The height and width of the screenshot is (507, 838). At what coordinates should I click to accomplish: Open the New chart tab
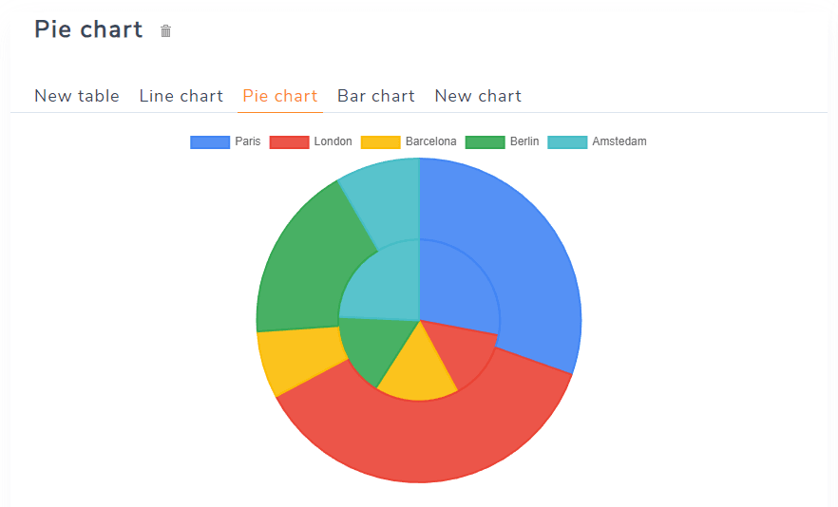[x=478, y=96]
